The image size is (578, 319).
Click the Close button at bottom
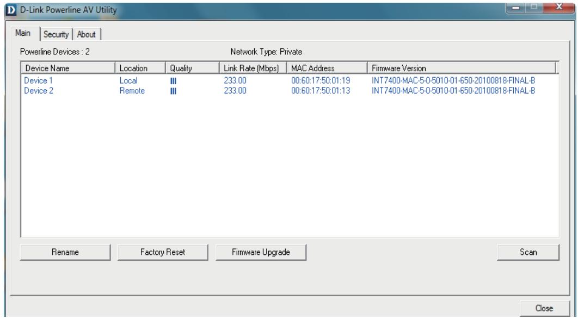(544, 308)
